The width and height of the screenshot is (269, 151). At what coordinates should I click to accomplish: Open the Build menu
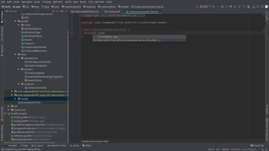coord(68,2)
